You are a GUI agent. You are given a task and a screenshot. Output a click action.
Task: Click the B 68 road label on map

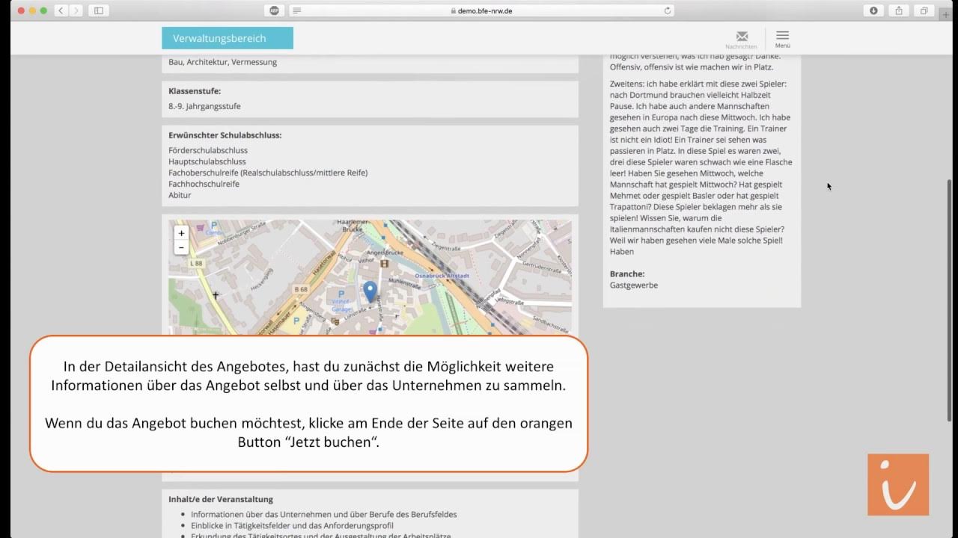click(x=301, y=289)
